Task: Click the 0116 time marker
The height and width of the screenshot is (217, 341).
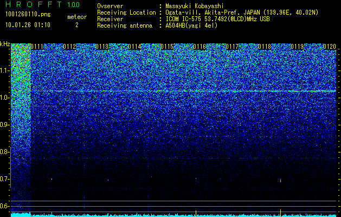Action: [x=200, y=47]
